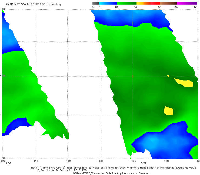This screenshot has width=200, height=175.
Task: Click the swath time label '4:38'
Action: tap(8, 163)
